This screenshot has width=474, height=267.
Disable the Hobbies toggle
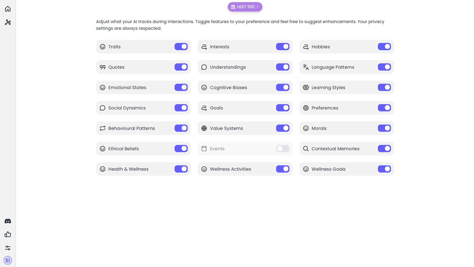pos(384,47)
